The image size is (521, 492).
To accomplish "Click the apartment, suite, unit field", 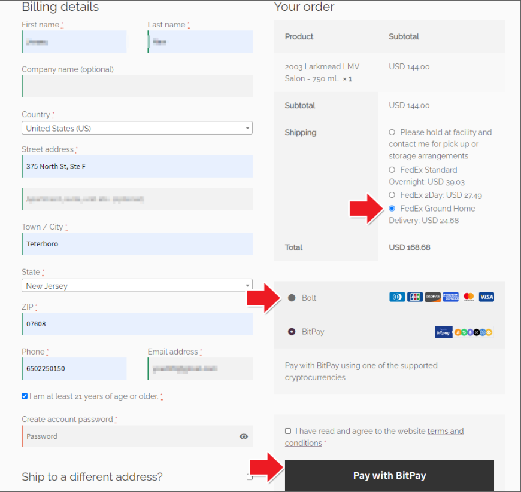I will [x=137, y=200].
